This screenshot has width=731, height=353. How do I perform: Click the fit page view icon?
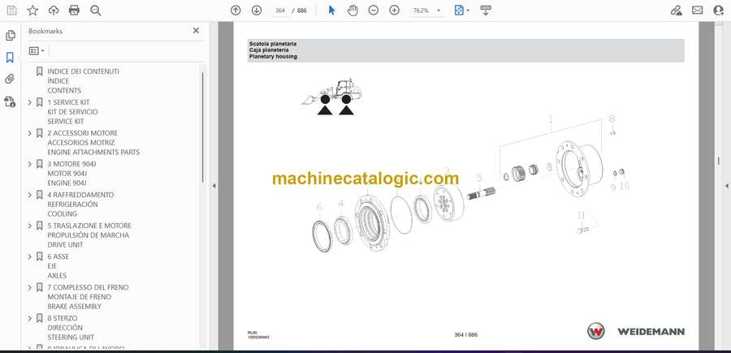[459, 11]
